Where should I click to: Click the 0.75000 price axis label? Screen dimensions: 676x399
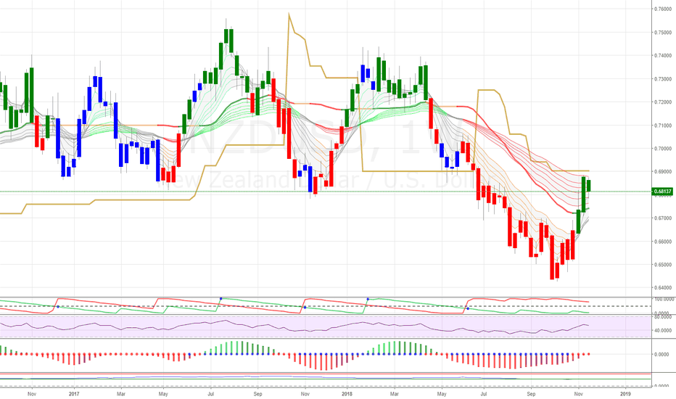(x=663, y=33)
